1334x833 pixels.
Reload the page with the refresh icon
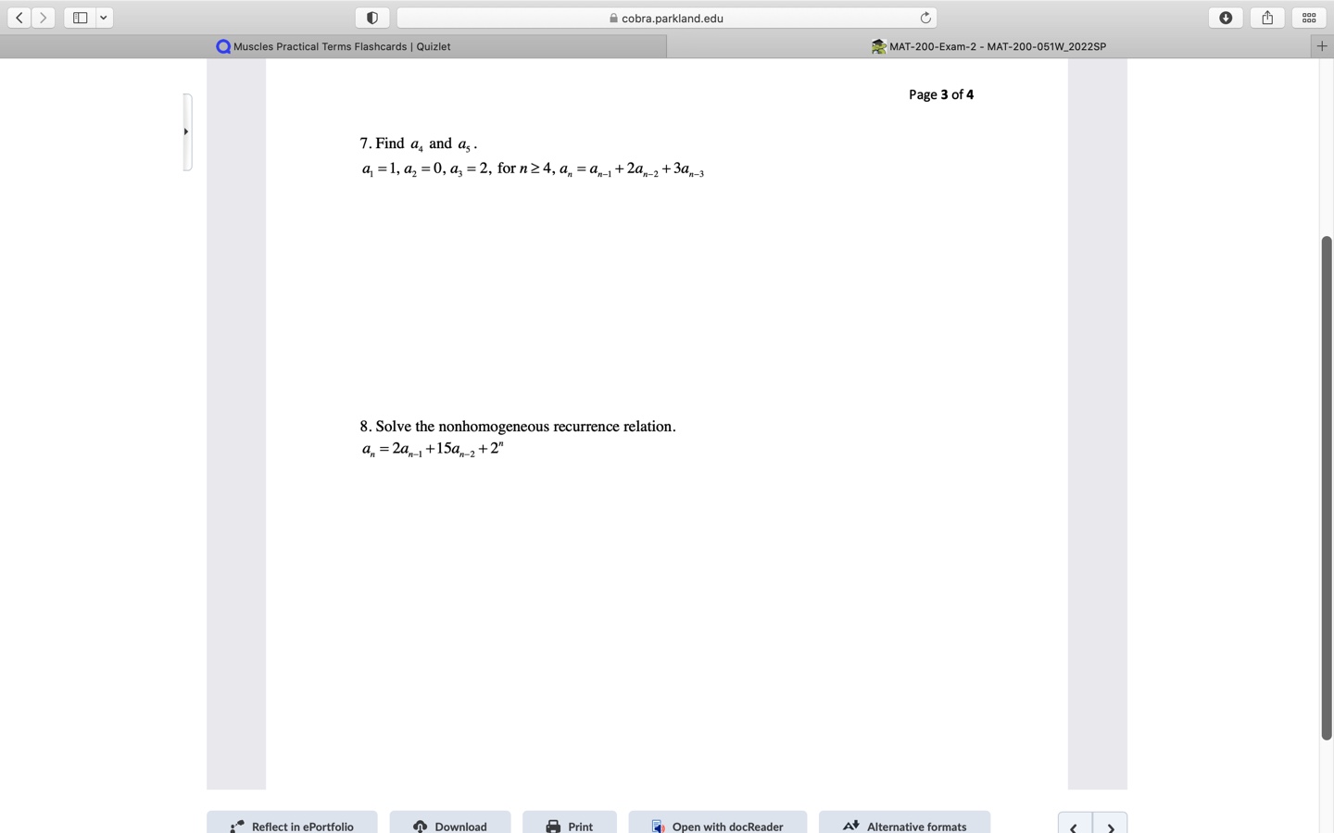[x=925, y=18]
